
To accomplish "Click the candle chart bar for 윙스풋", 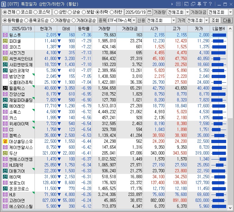I will point(219,35).
